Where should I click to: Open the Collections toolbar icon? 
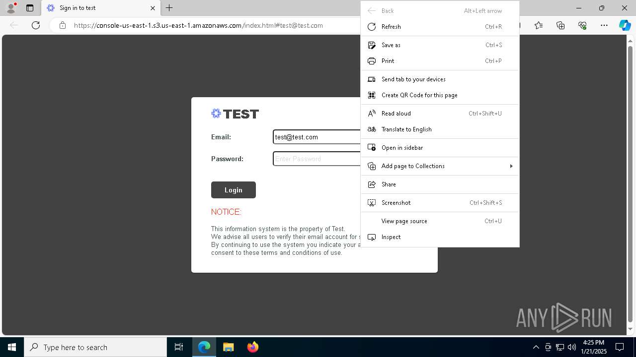coord(560,25)
